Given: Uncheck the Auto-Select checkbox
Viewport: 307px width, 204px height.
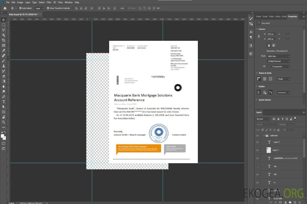Looking at the screenshot, I should pos(20,8).
